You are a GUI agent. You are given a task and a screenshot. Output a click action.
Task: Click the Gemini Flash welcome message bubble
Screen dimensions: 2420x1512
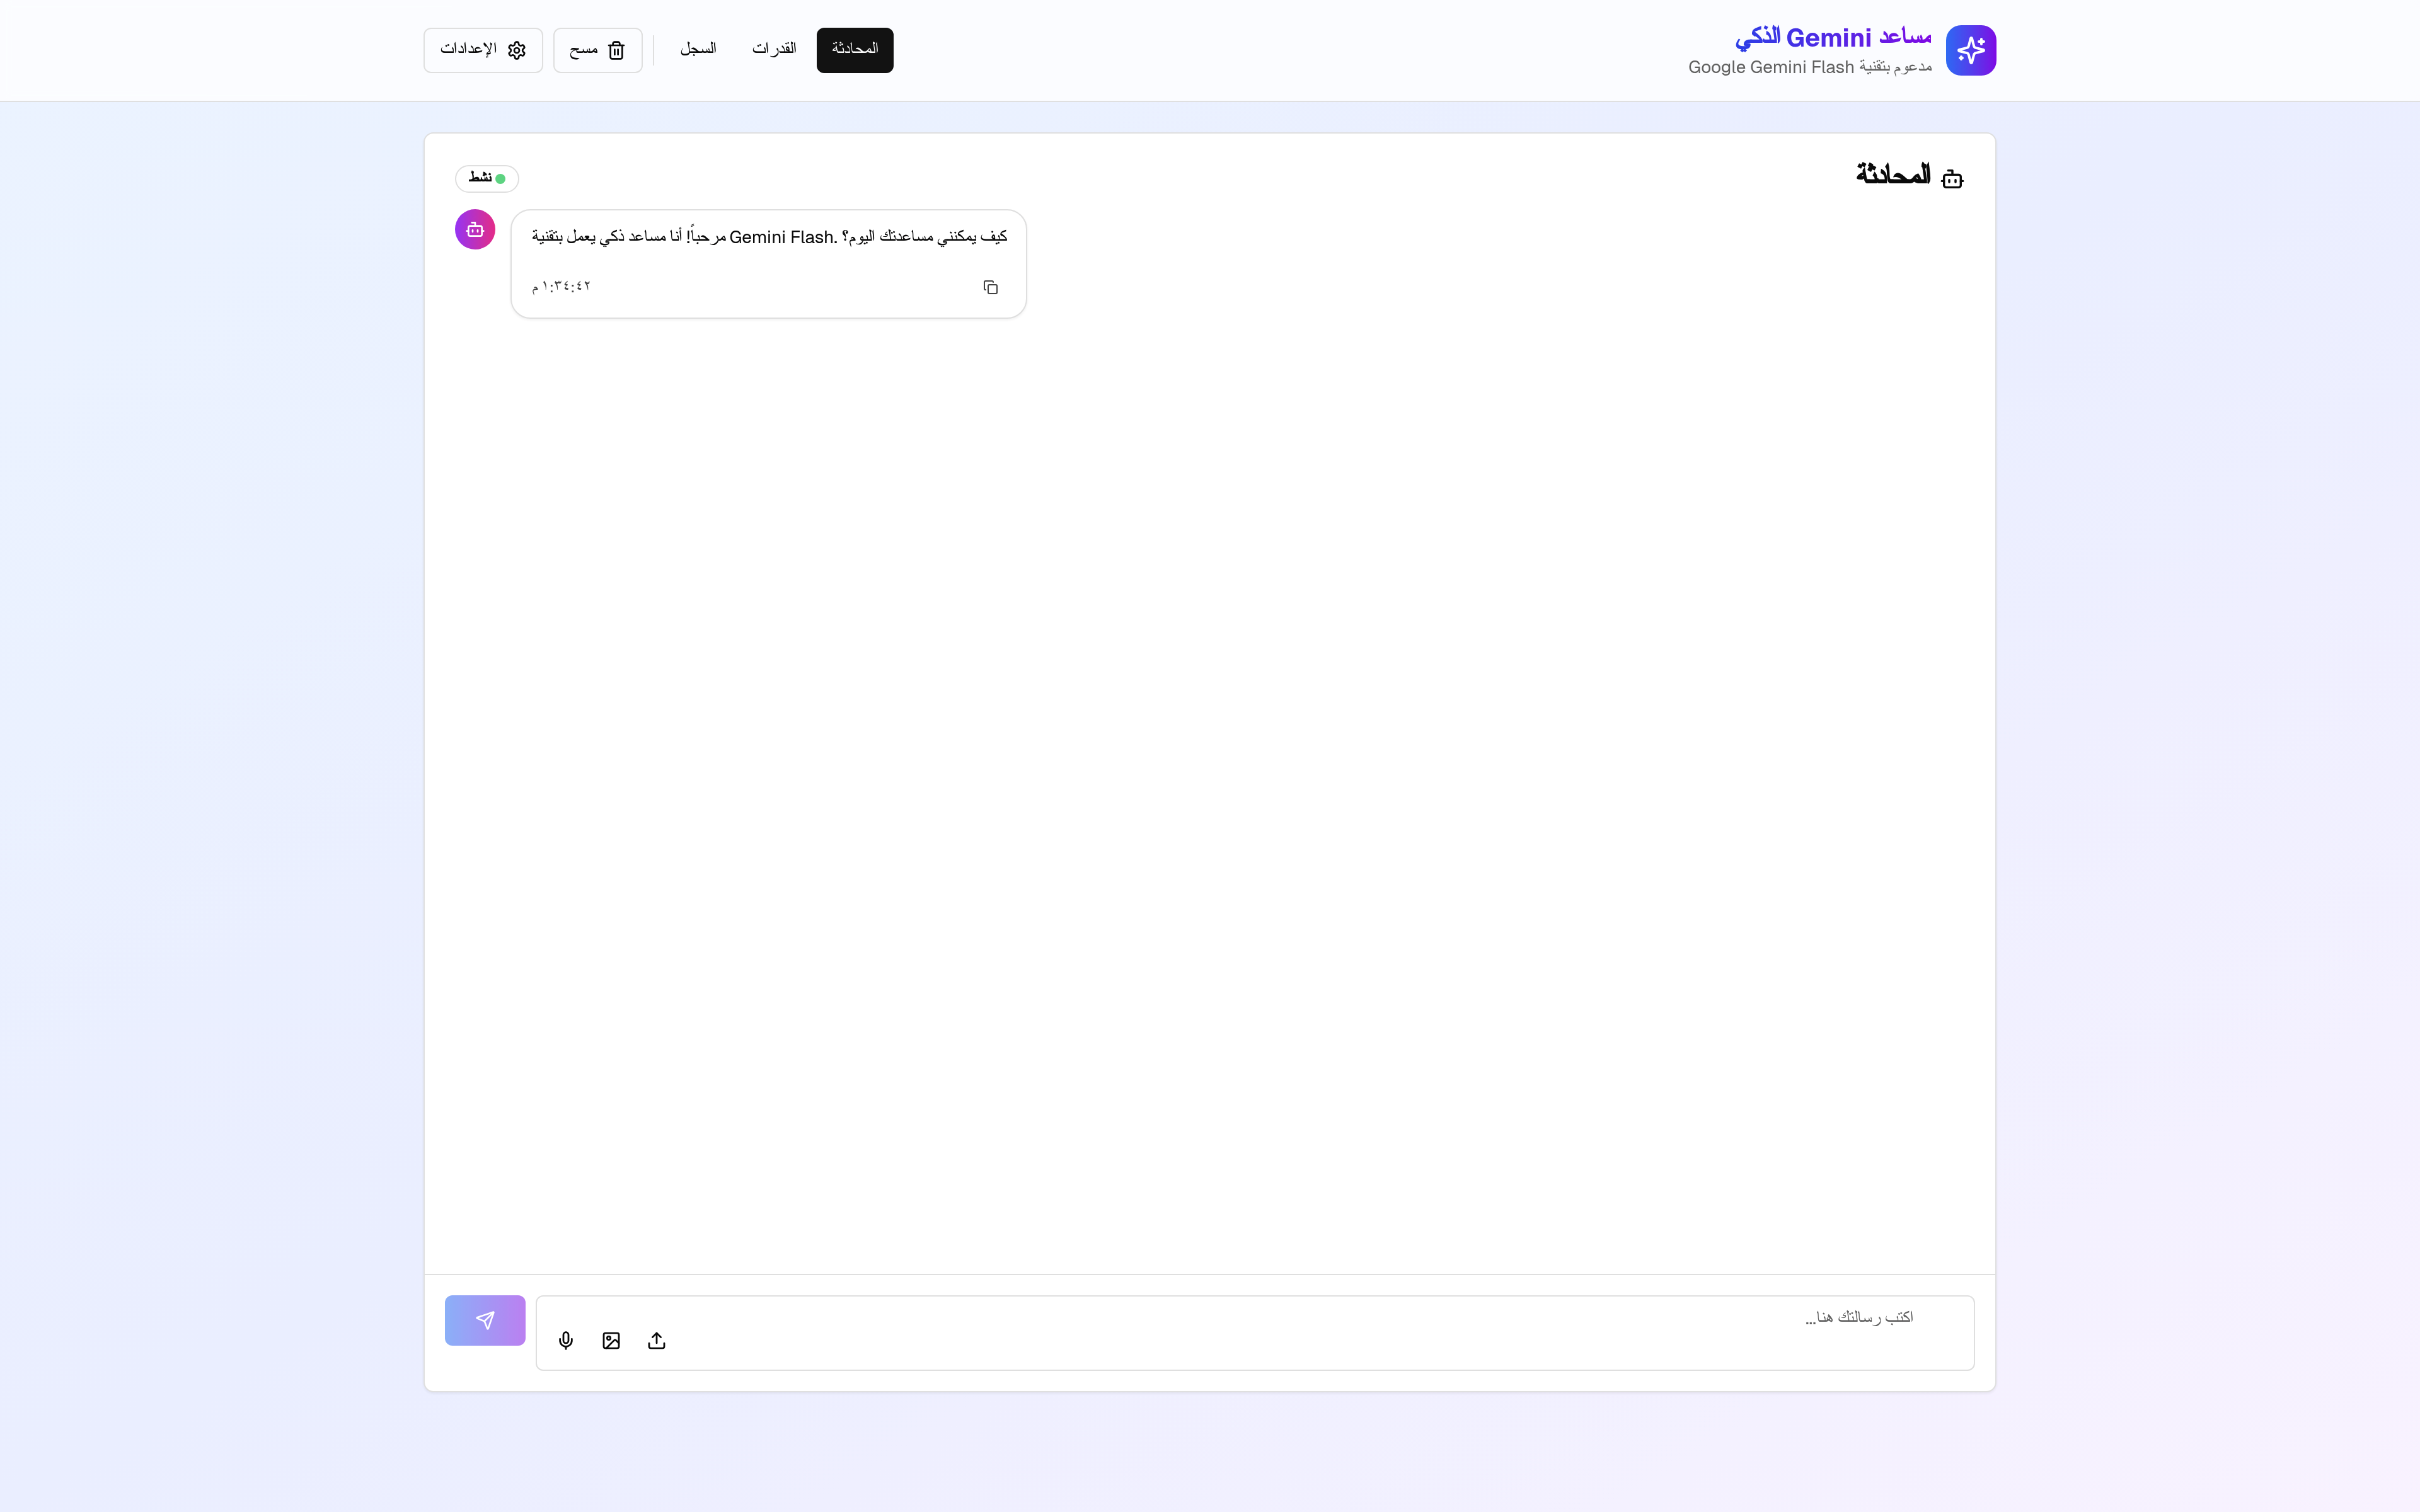point(768,238)
